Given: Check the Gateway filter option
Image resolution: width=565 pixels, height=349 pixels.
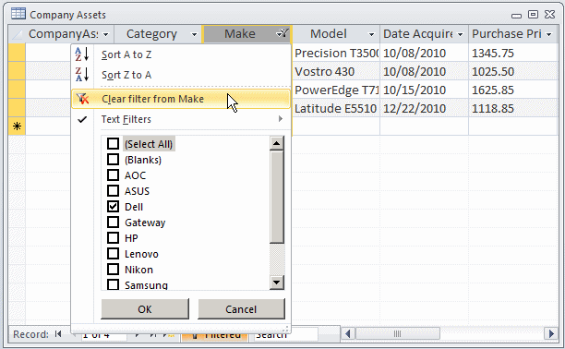Looking at the screenshot, I should [x=114, y=223].
